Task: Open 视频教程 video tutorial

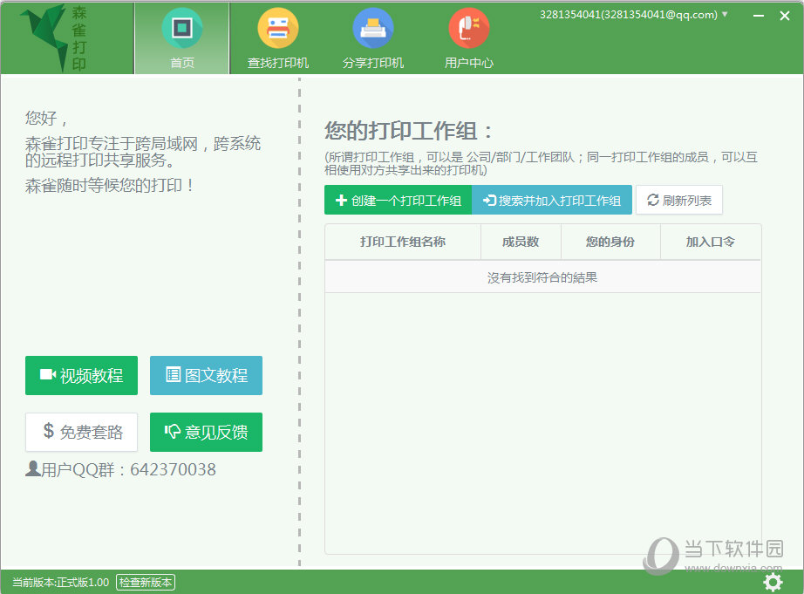Action: [81, 375]
